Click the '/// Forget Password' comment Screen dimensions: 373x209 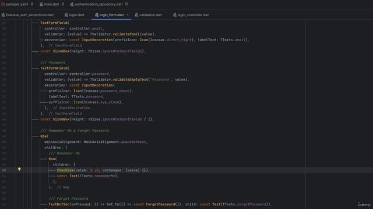[x=68, y=199]
